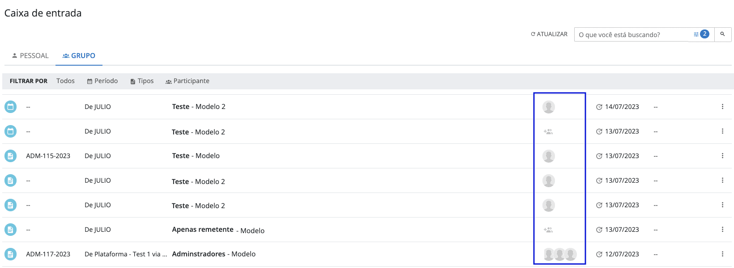The height and width of the screenshot is (268, 734).
Task: Open the Período filter dropdown
Action: point(102,81)
